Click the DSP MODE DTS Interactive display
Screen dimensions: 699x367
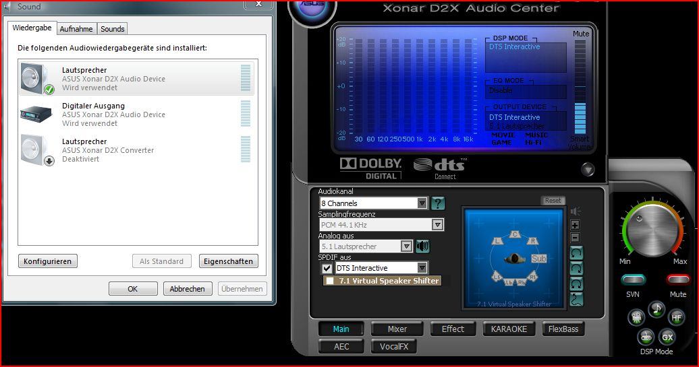point(526,57)
